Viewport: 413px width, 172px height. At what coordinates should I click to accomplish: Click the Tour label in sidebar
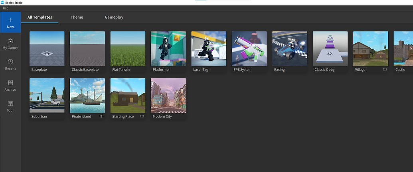(10, 110)
